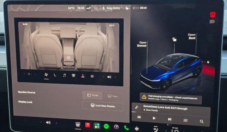Open the arcade joystick tab in rear preview
Viewport: 227px width, 132px height.
[x=83, y=76]
